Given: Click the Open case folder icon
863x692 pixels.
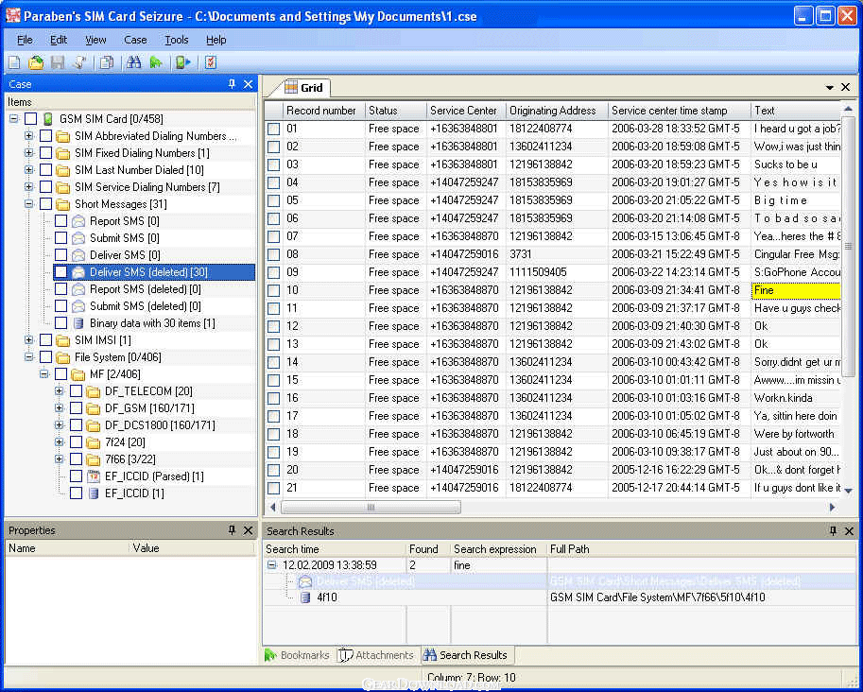Looking at the screenshot, I should (36, 62).
